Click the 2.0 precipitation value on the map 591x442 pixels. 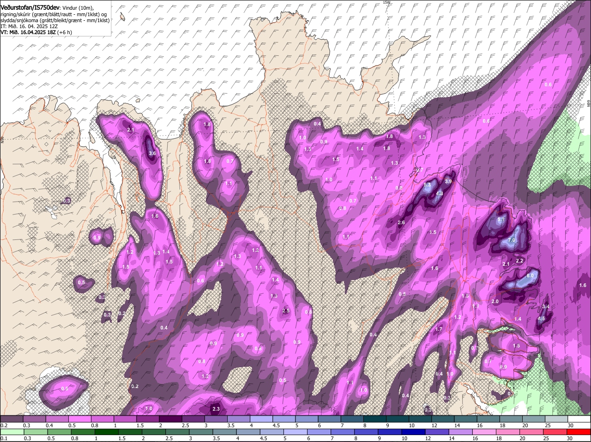495,301
